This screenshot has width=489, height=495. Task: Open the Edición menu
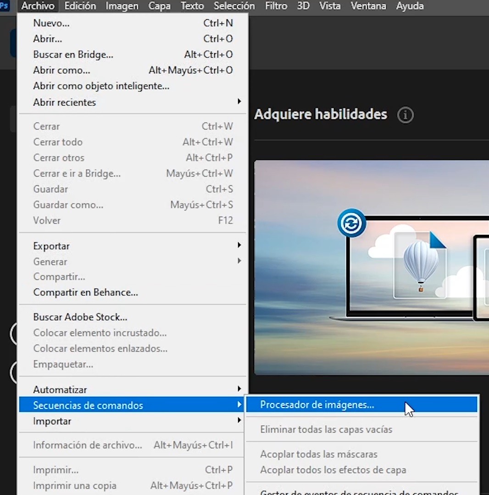pos(80,6)
